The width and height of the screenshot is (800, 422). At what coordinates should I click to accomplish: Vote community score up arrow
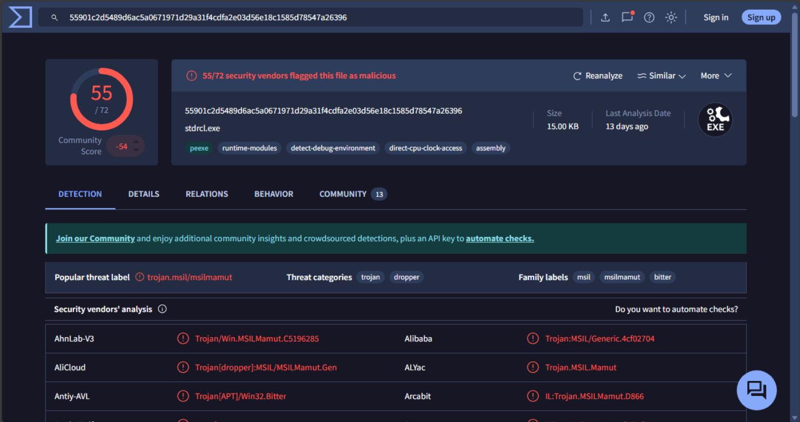136,142
